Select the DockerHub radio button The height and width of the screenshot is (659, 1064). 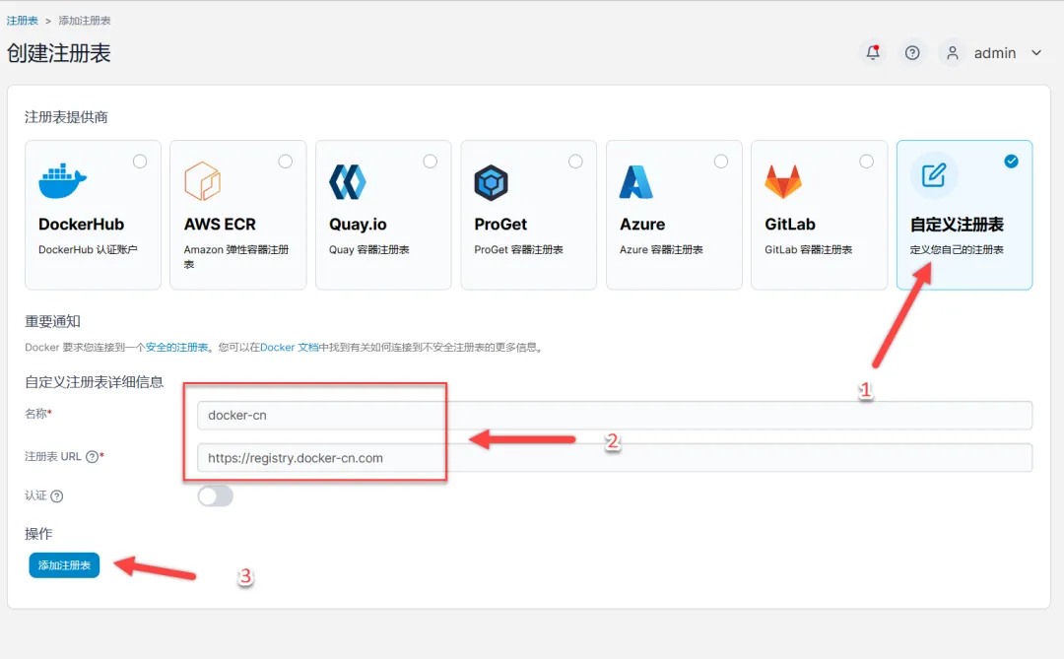pyautogui.click(x=140, y=159)
